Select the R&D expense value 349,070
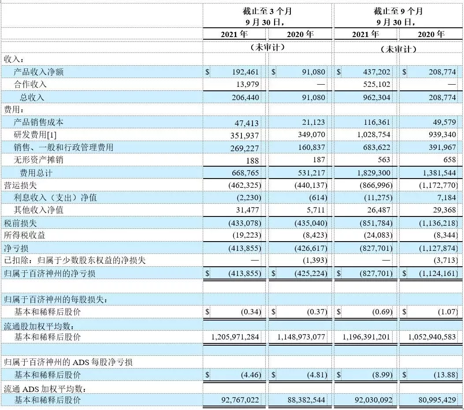This screenshot has width=464, height=410. tap(311, 135)
